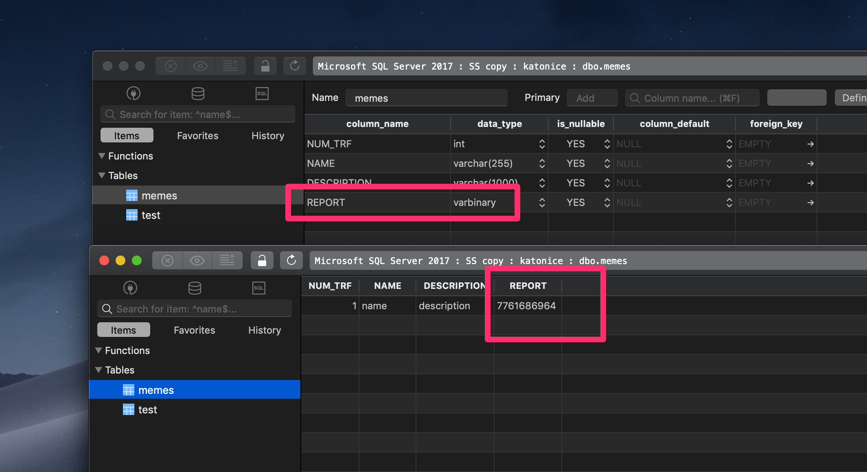Open the connection plug icon in bottom sidebar
The image size is (867, 472).
pos(130,288)
